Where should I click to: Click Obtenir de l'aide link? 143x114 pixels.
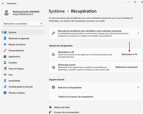tap(62, 107)
